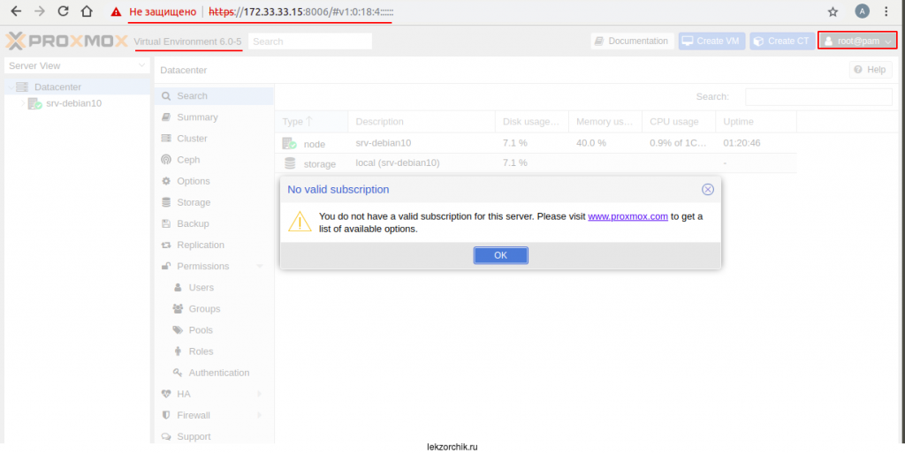Click Create CT button
Image resolution: width=905 pixels, height=453 pixels.
click(x=782, y=41)
